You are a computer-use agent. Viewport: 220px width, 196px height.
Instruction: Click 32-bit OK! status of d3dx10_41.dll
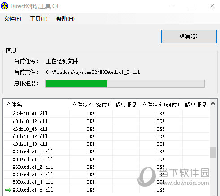pos(91,114)
